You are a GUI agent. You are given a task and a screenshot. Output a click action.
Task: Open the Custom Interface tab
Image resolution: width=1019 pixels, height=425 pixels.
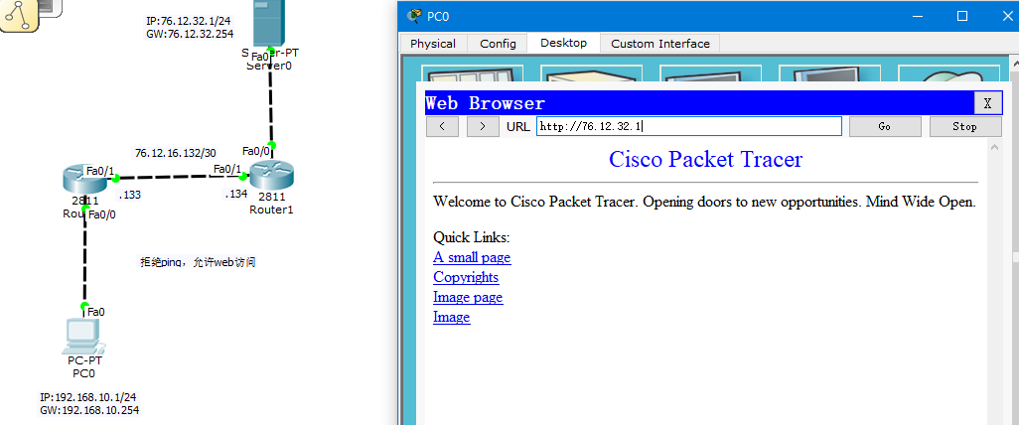[660, 44]
